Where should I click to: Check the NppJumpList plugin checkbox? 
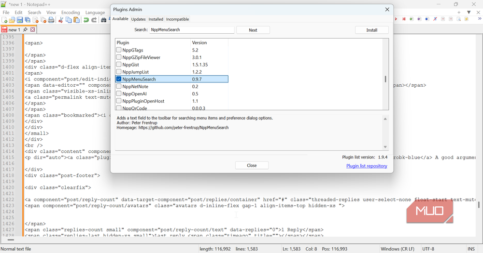click(x=119, y=72)
